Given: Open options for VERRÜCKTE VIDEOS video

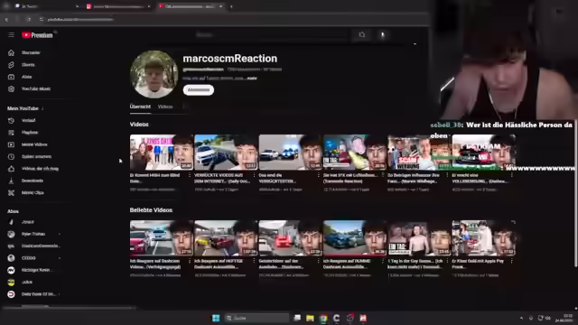Looking at the screenshot, I should 254,175.
